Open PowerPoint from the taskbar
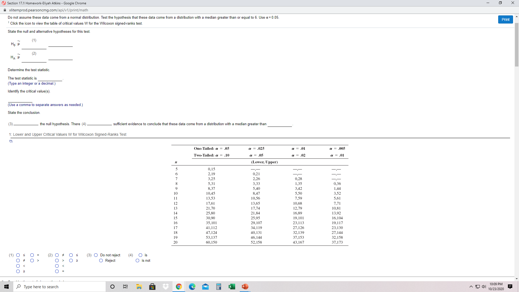 pos(245,287)
